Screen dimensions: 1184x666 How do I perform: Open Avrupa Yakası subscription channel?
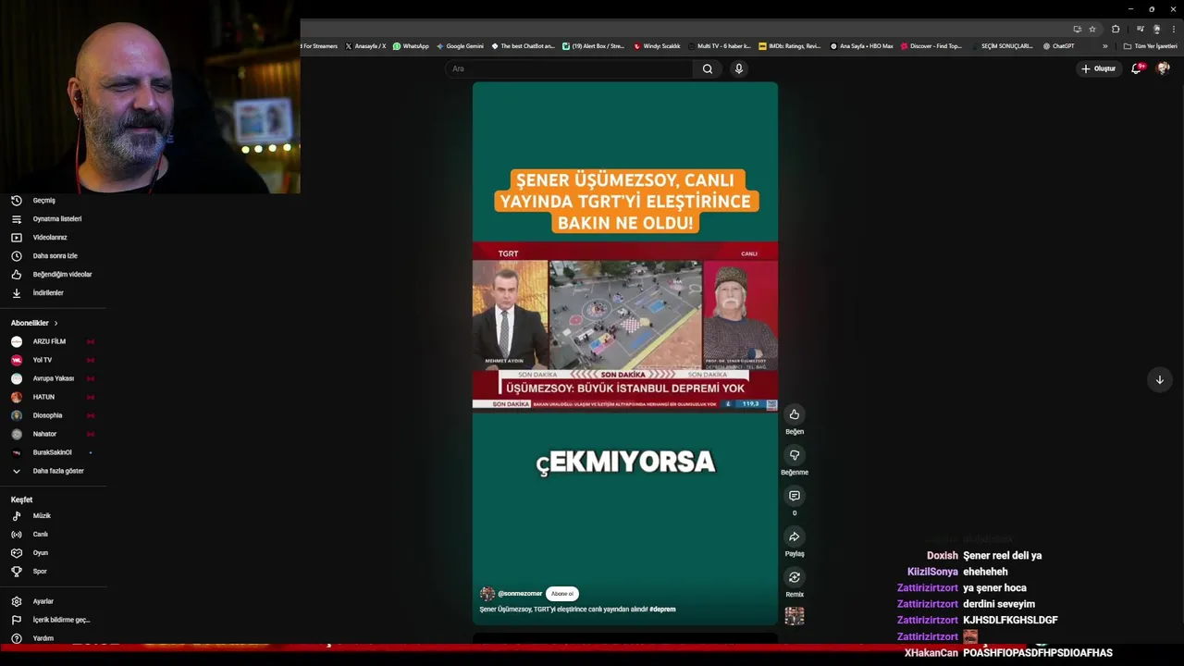[53, 378]
